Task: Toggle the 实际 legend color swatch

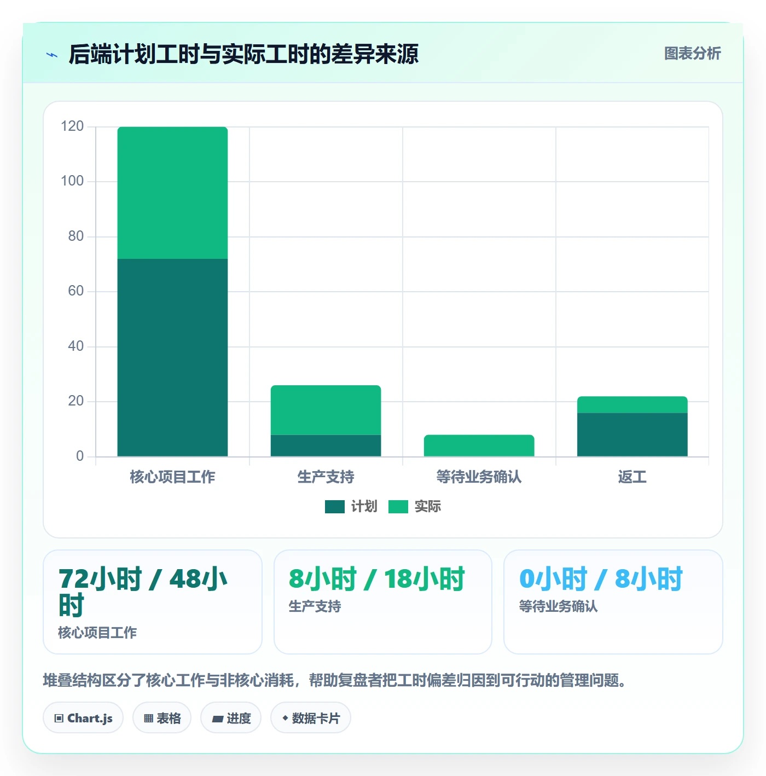Action: 398,507
